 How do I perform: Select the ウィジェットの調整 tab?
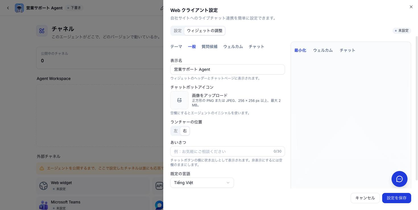click(205, 31)
